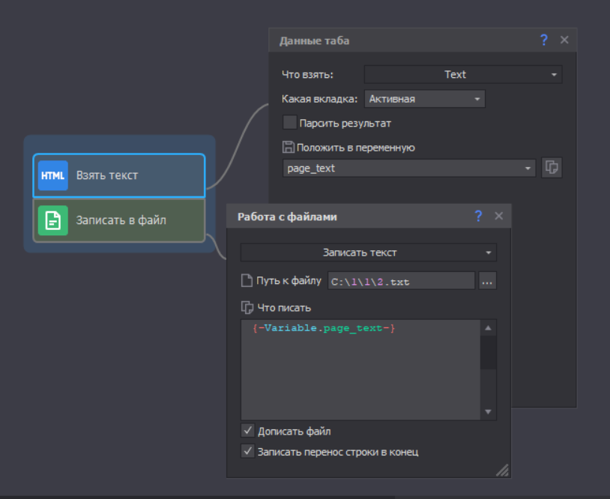Toggle Записать перенос строки в конец checkbox
610x499 pixels.
tap(248, 452)
